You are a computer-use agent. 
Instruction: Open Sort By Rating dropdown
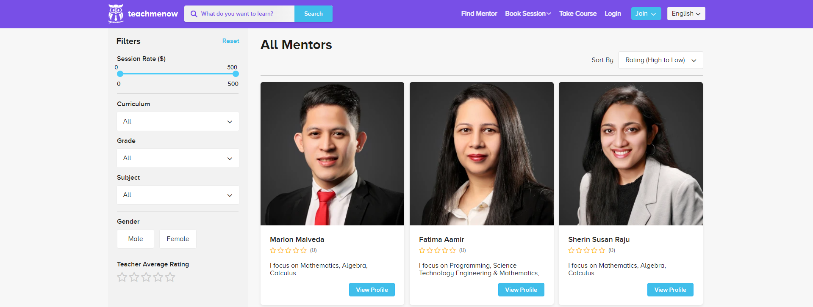coord(660,60)
